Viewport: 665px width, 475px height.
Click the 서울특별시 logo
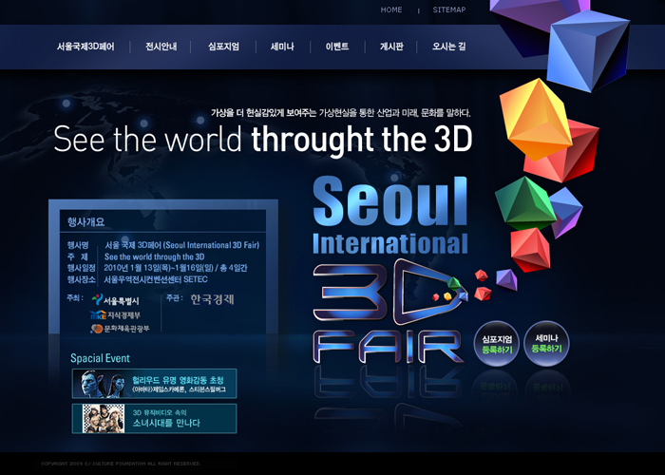coord(115,300)
